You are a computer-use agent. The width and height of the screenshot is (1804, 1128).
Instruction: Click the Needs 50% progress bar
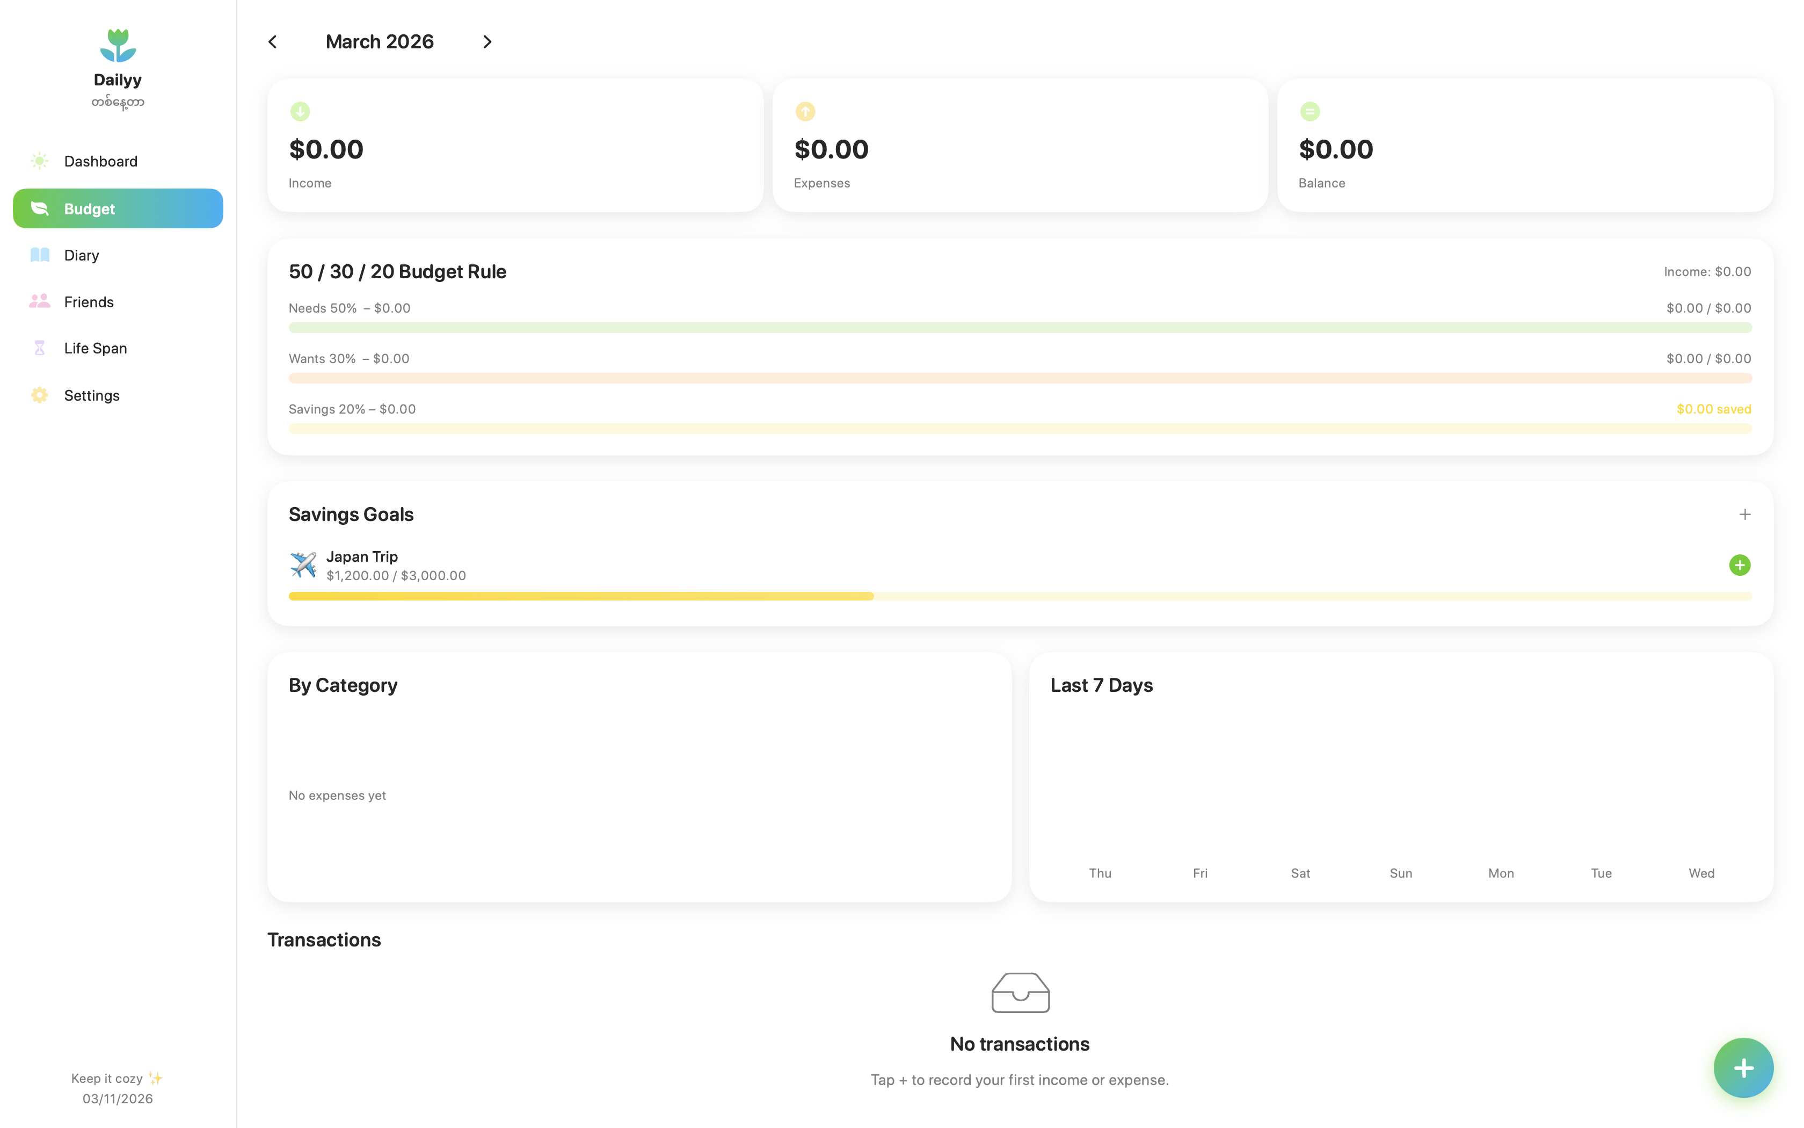(1020, 328)
